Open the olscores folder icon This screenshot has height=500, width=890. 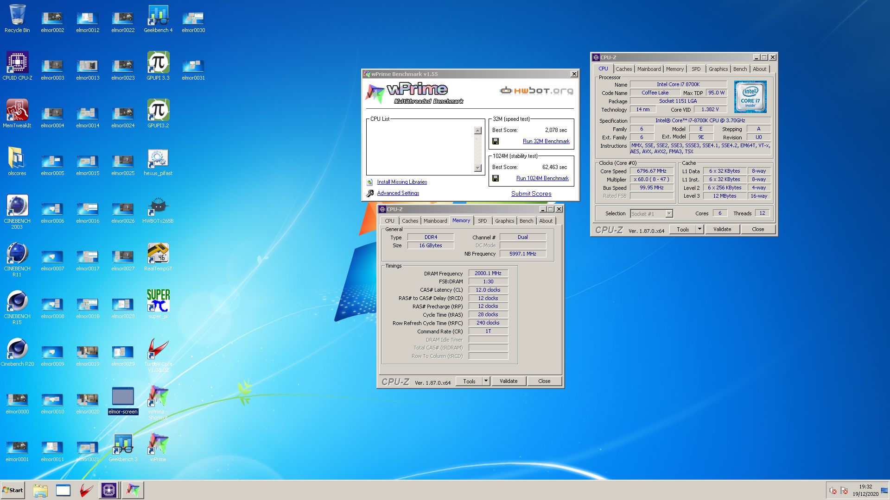(x=17, y=161)
